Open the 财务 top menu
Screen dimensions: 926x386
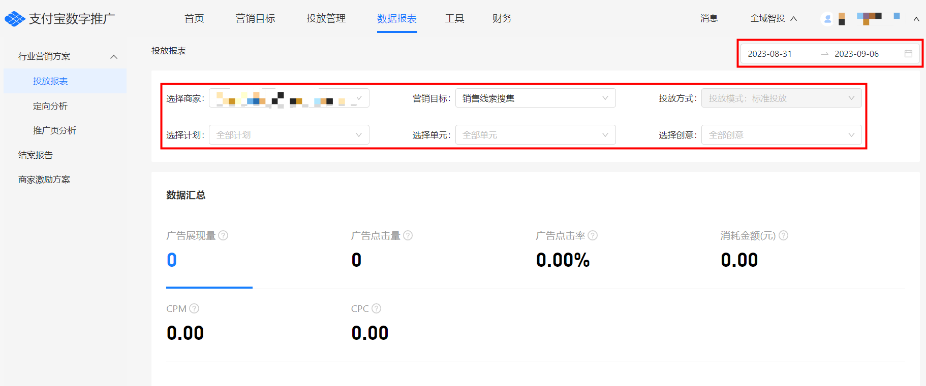[502, 19]
